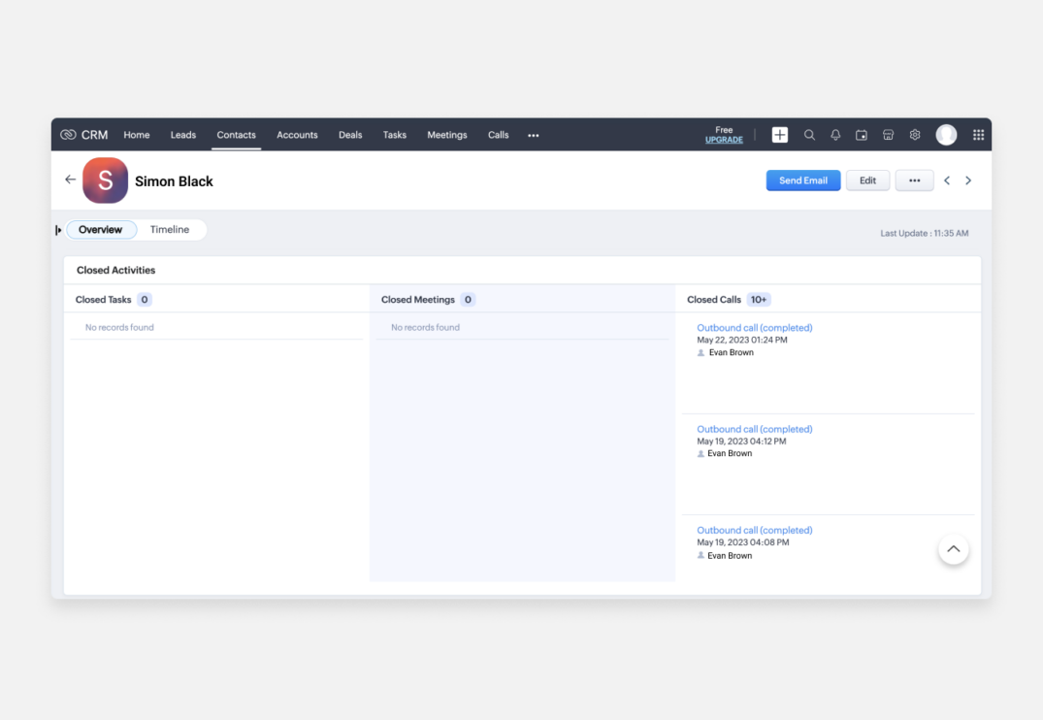This screenshot has height=720, width=1043.
Task: Expand the more actions menu next to Edit
Action: [x=914, y=180]
